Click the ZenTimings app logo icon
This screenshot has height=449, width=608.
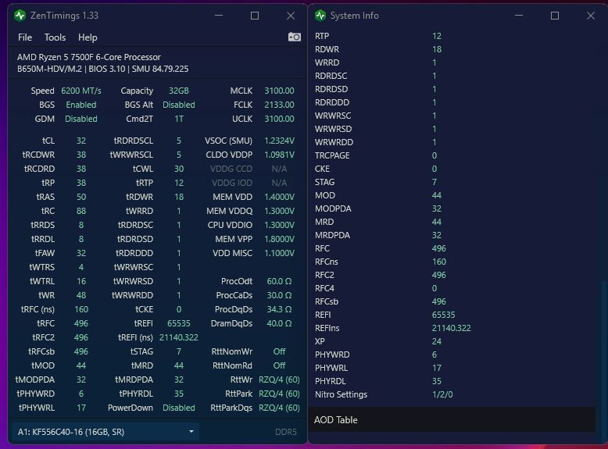point(20,16)
